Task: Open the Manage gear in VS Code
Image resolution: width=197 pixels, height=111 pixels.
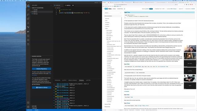Action: click(28, 107)
